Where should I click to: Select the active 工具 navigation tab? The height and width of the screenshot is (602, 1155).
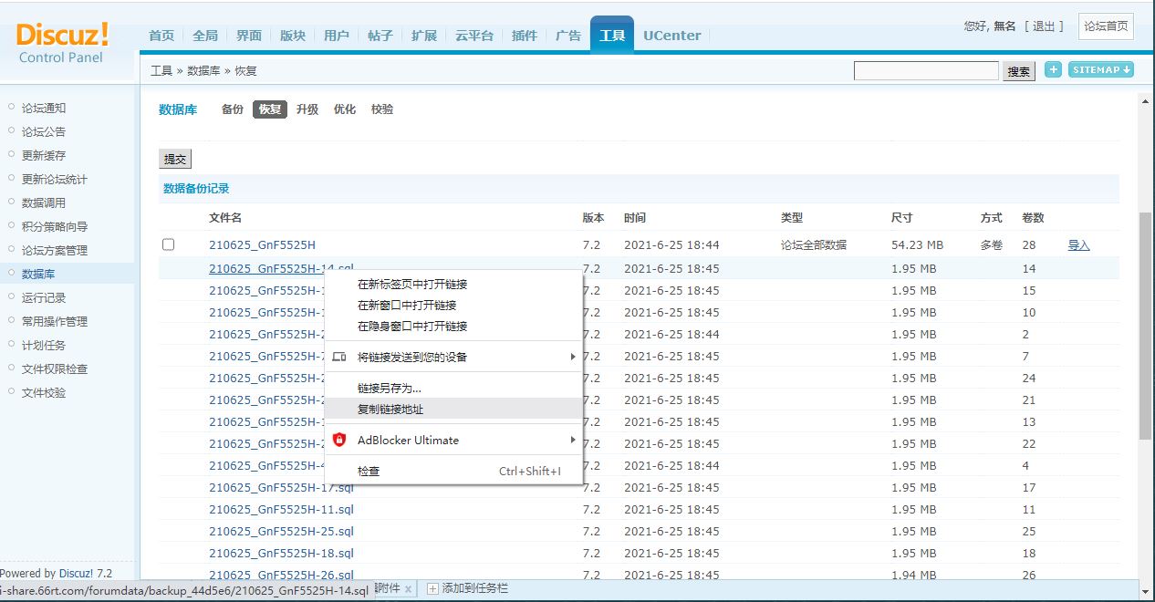point(612,36)
